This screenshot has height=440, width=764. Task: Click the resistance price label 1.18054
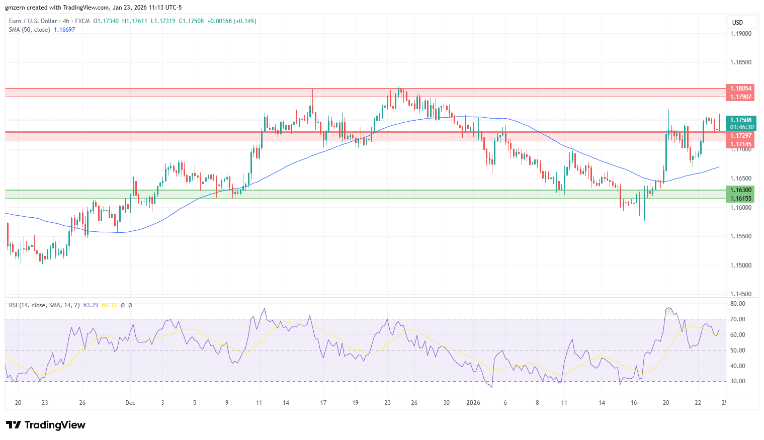tap(741, 89)
